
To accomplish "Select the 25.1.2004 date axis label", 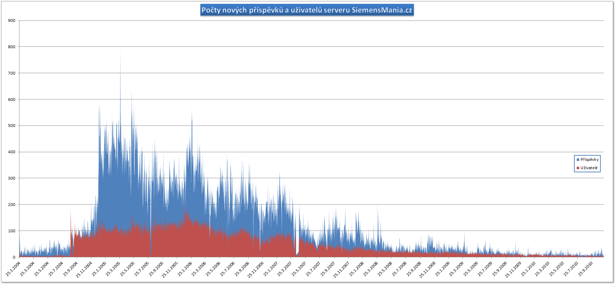I will coord(13,269).
